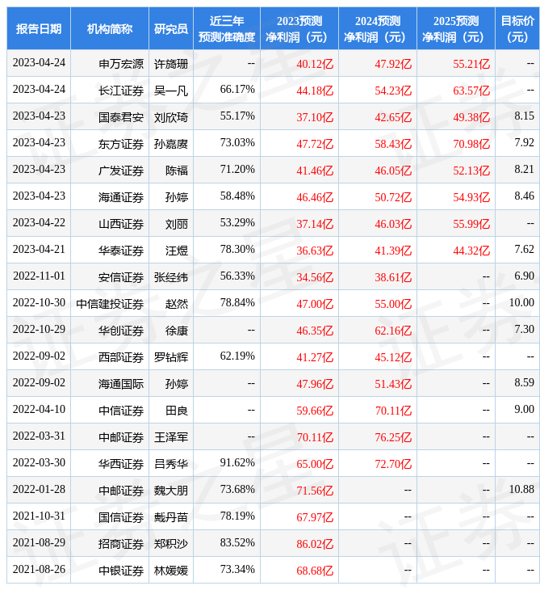Click researcher name 赵然

click(x=177, y=304)
